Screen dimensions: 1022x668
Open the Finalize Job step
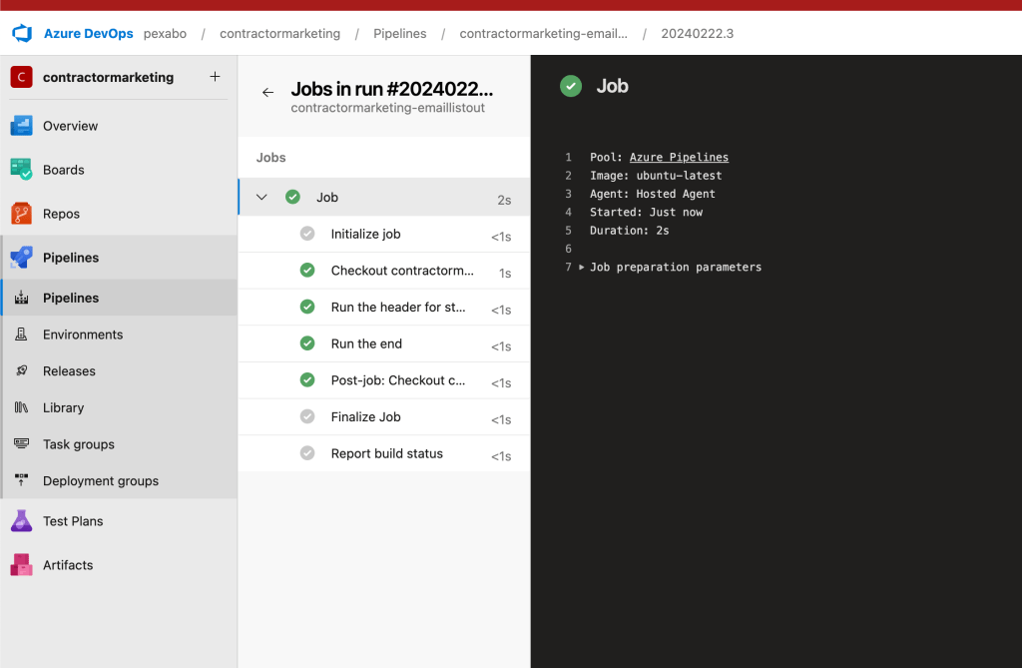pos(384,416)
